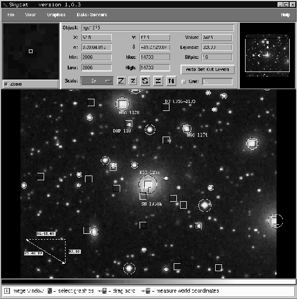Click the flip horizontal arrows icon
The width and height of the screenshot is (297, 299).
158,81
